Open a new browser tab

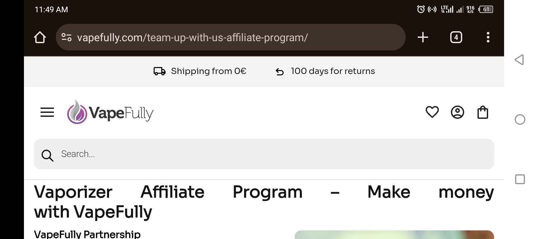(423, 37)
